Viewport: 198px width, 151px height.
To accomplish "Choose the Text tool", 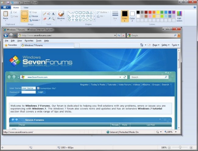I will pyautogui.click(x=53, y=14).
